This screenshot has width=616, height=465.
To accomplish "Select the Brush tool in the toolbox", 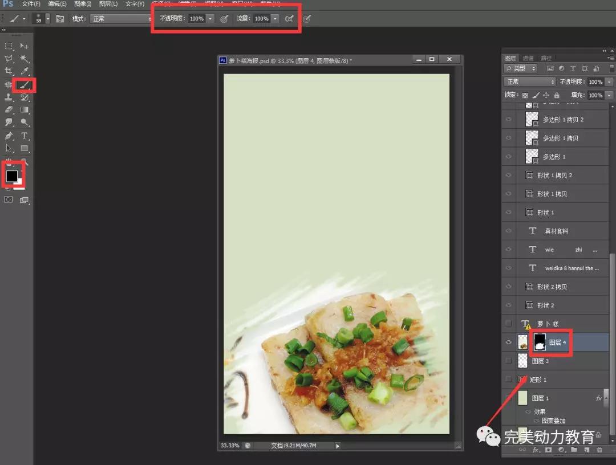I will tap(25, 84).
